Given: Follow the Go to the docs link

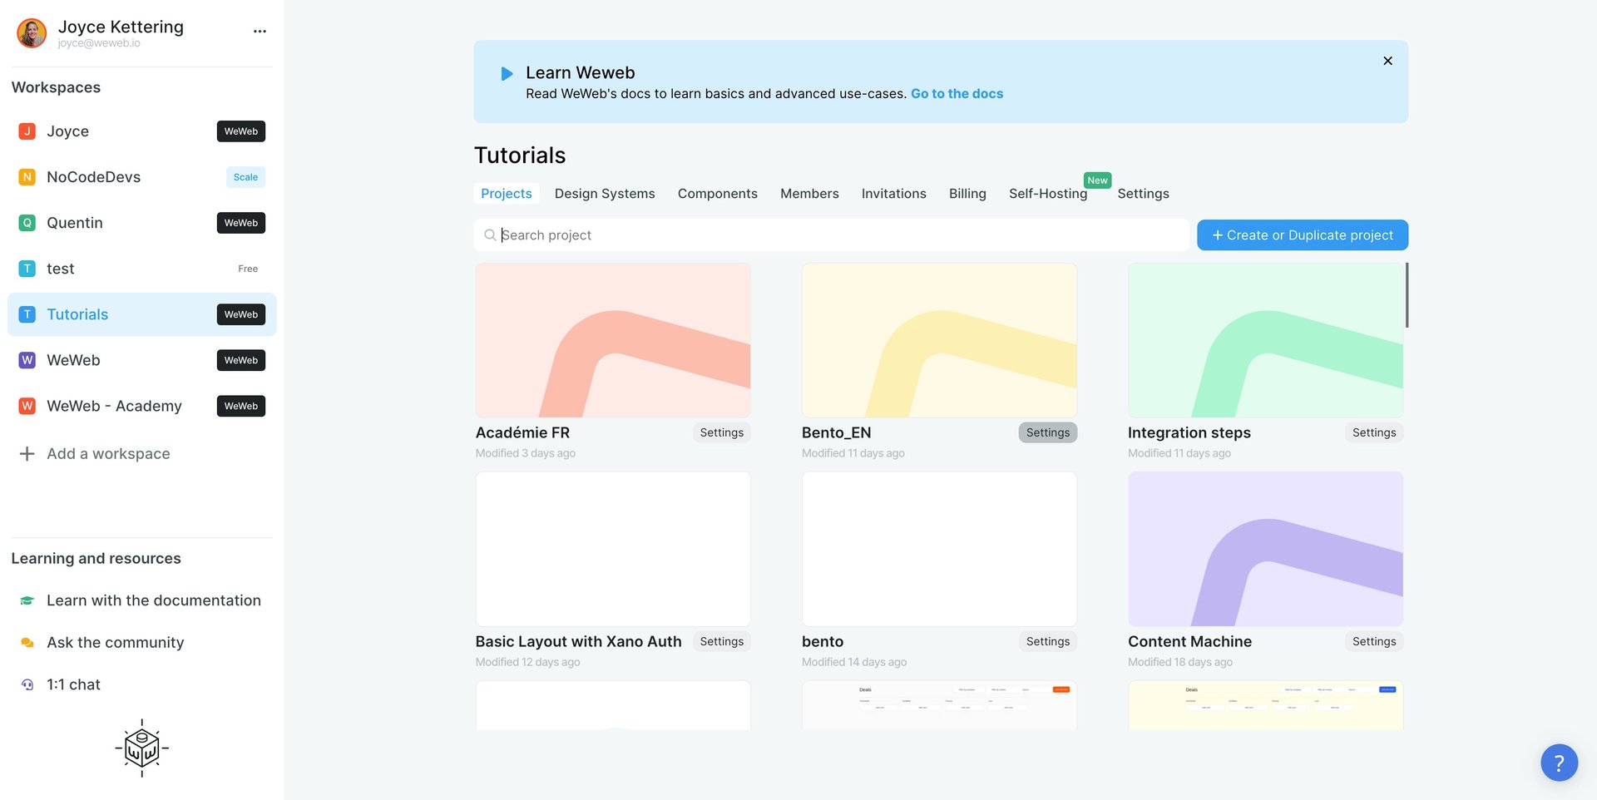Looking at the screenshot, I should (957, 94).
